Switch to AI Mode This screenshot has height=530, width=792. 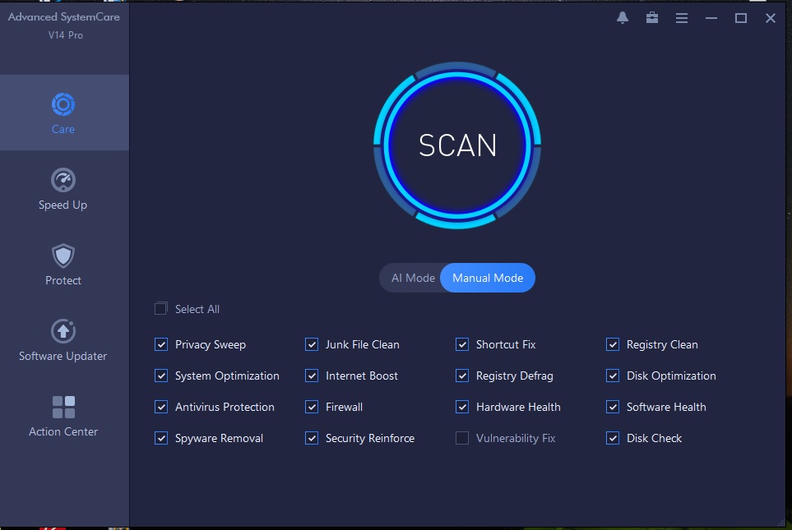(413, 278)
